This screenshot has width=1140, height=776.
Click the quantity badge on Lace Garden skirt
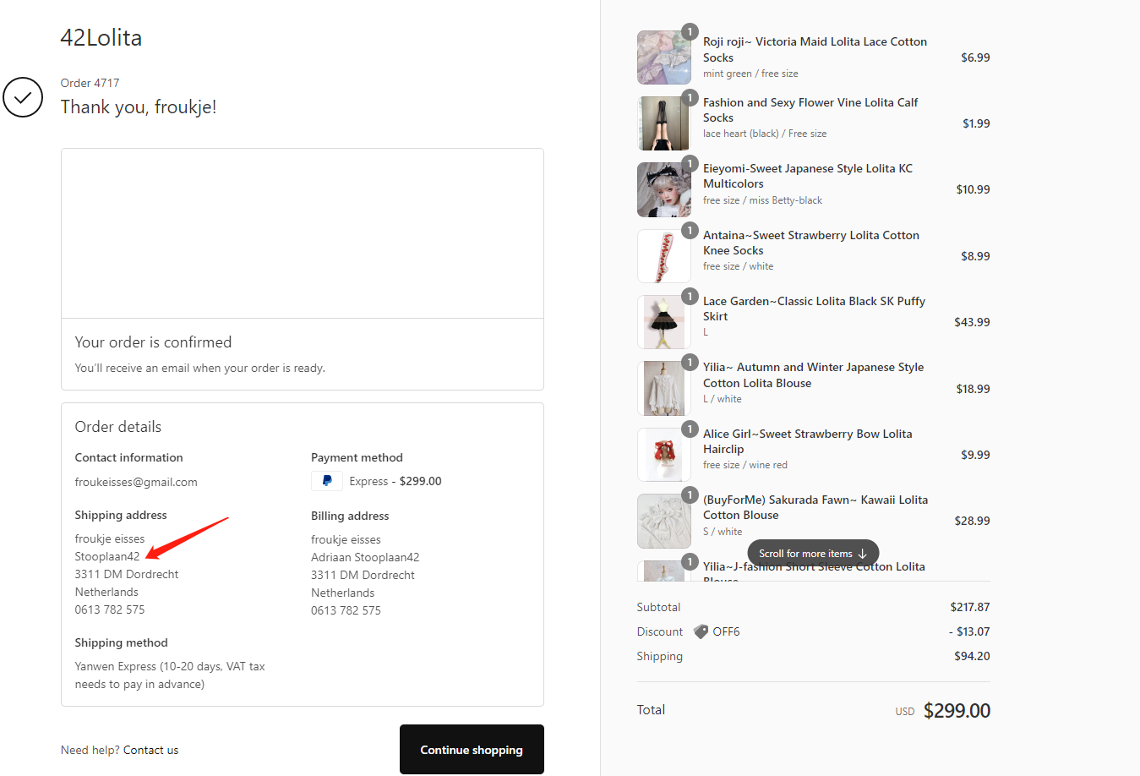click(690, 296)
